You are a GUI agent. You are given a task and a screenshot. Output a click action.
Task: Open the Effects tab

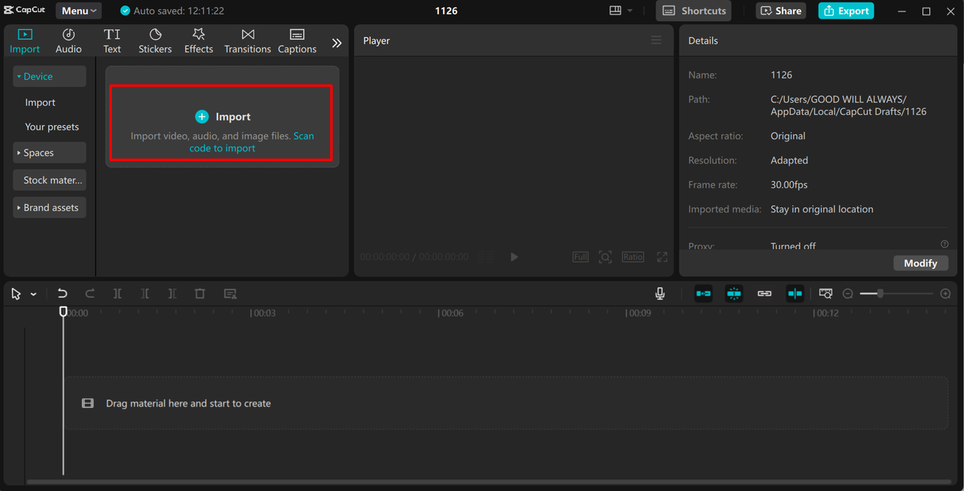coord(199,41)
